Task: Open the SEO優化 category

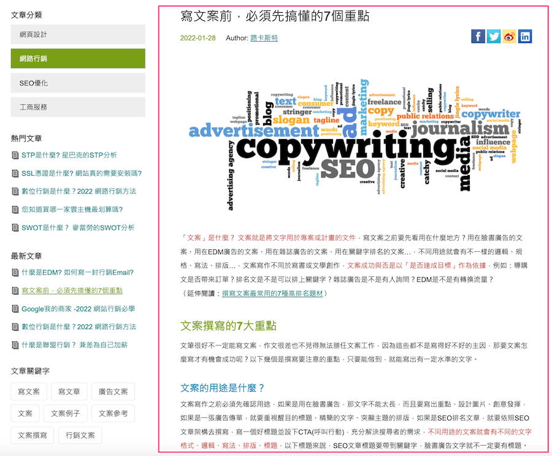Action: pos(78,83)
